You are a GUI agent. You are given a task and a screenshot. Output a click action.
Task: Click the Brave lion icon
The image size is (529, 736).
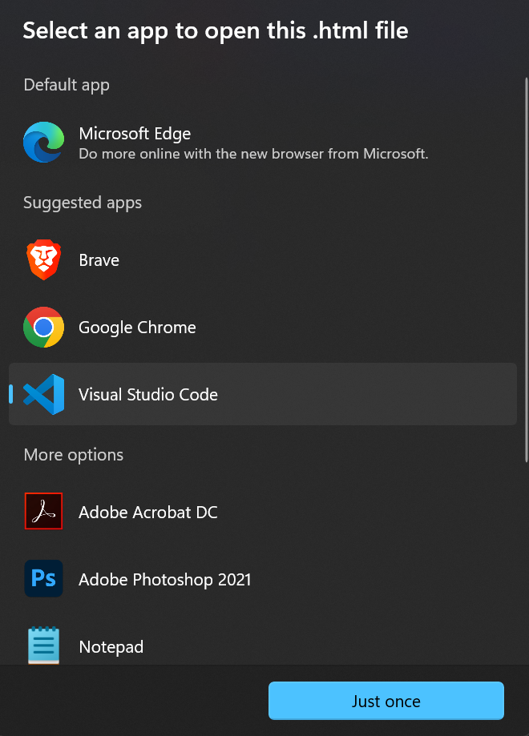click(x=44, y=259)
